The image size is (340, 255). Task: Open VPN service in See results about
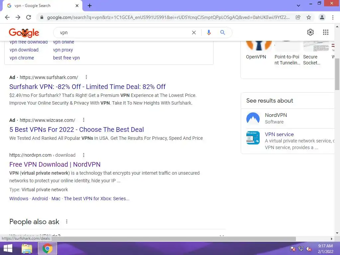click(279, 134)
